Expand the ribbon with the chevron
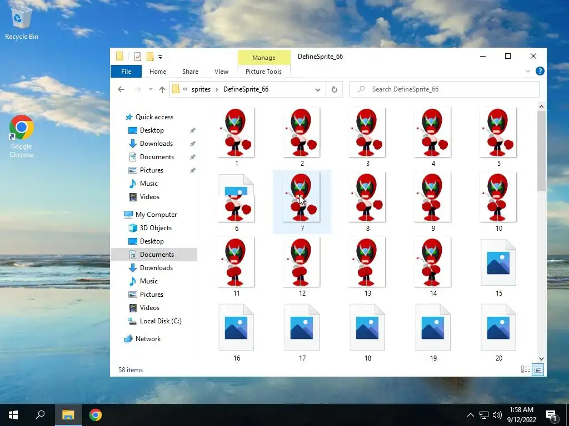The image size is (569, 426). click(528, 72)
